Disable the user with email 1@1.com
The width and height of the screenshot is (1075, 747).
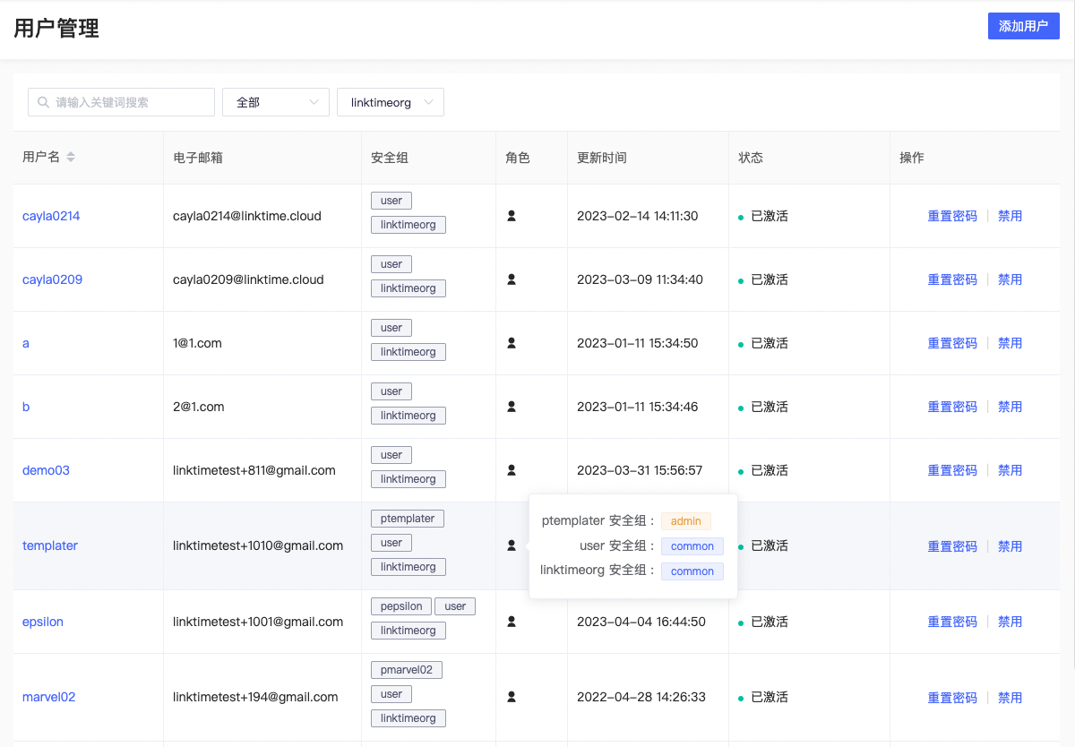(1010, 343)
